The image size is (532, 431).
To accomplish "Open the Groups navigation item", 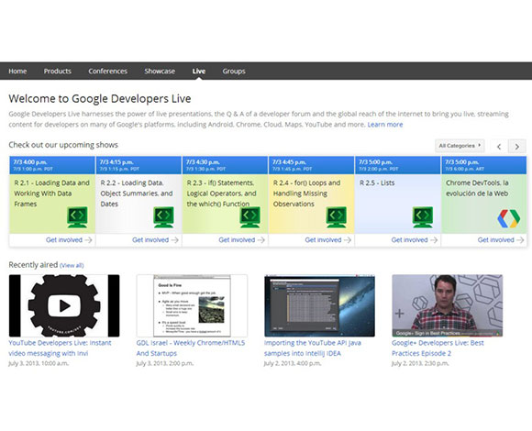I will (x=234, y=72).
